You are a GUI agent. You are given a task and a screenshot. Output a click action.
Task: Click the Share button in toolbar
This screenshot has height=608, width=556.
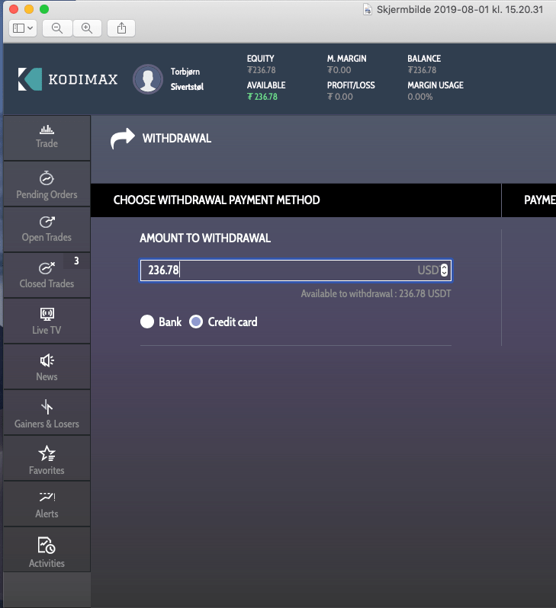[x=121, y=28]
